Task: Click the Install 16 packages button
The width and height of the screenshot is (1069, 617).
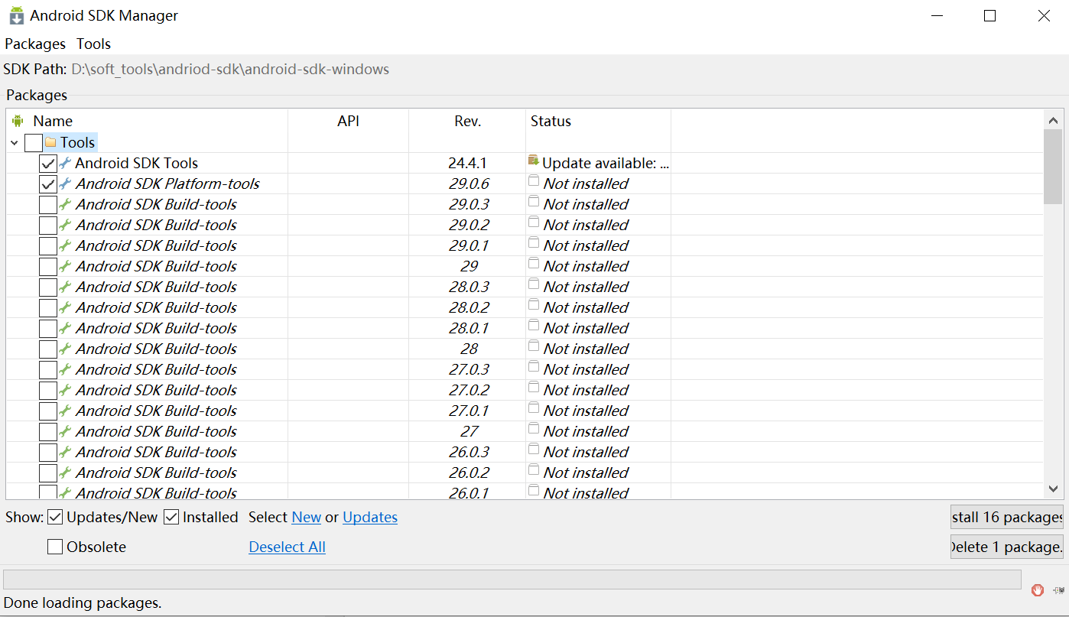Action: (x=1006, y=517)
